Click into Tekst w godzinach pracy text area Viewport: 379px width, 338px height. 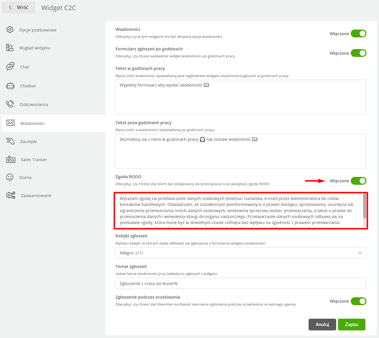(241, 97)
